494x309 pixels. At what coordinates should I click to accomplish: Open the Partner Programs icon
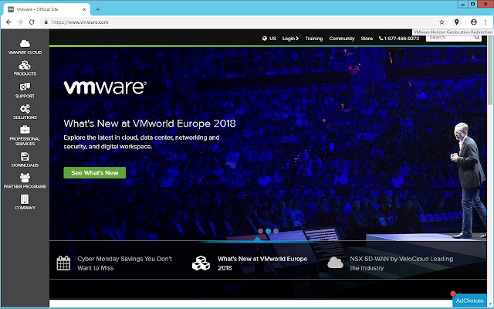[x=25, y=178]
